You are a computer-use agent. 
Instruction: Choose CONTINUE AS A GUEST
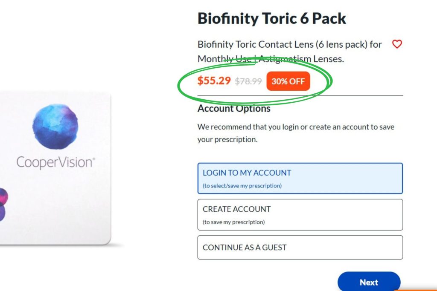300,247
